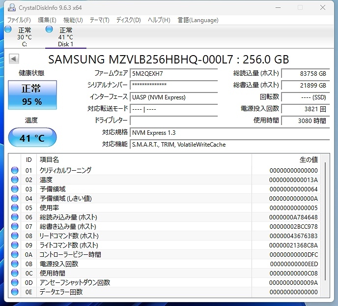338x306 pixels.
Task: Click the 41 °C temperature button
Action: [x=32, y=137]
